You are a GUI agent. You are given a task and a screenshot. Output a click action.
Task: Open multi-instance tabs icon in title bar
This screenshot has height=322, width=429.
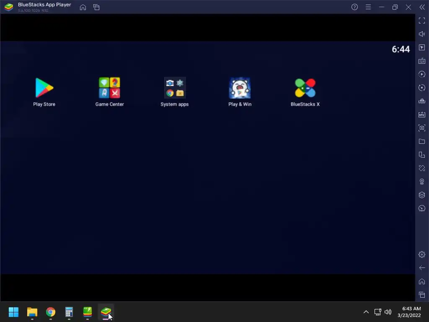(96, 7)
